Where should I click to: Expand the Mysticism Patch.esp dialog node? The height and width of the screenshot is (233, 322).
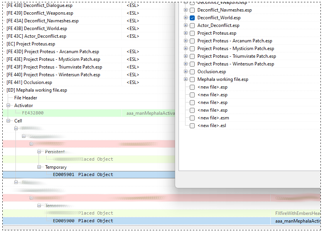click(x=185, y=49)
